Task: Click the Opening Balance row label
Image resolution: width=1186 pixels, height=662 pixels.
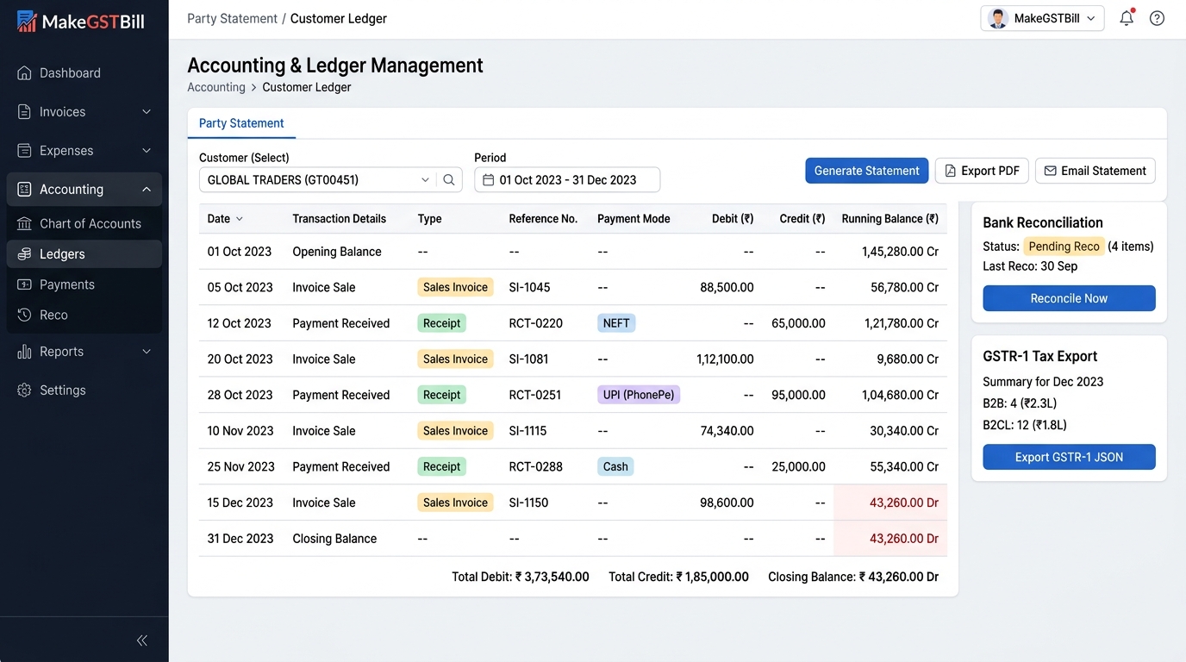Action: pos(337,252)
